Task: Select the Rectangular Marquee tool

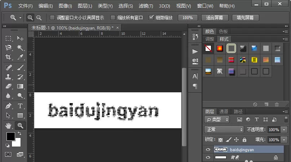Action: pos(8,38)
